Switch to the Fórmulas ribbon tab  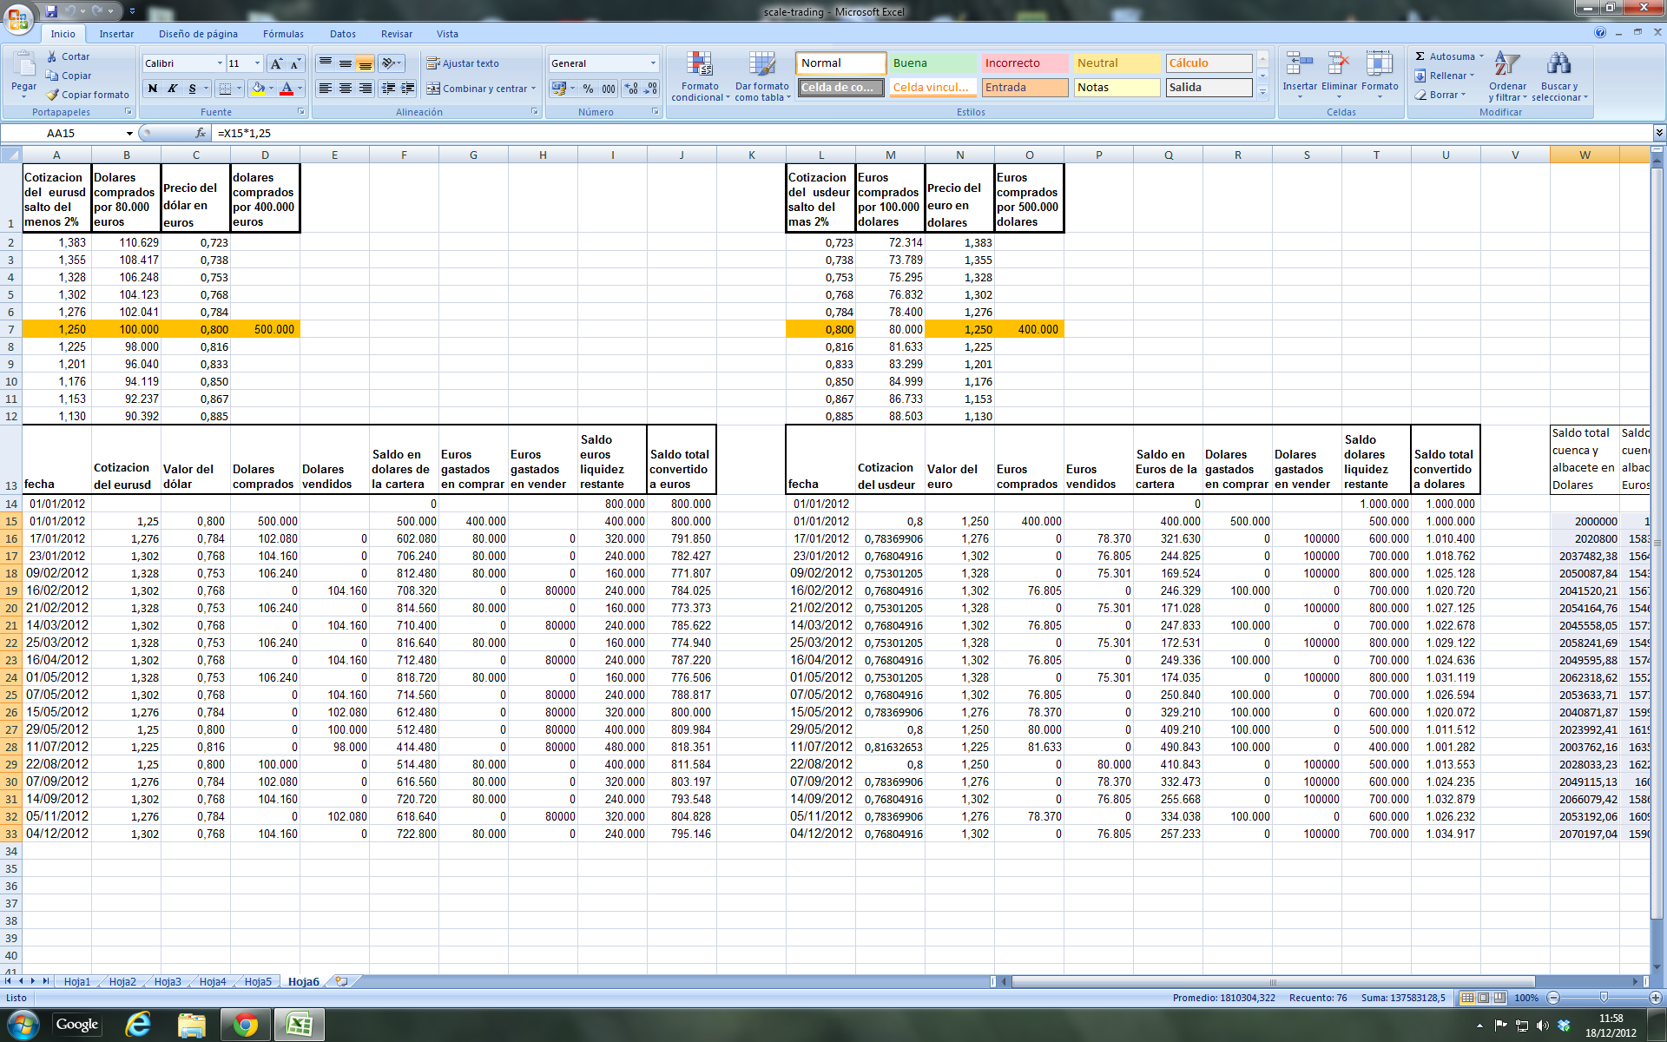click(x=283, y=34)
